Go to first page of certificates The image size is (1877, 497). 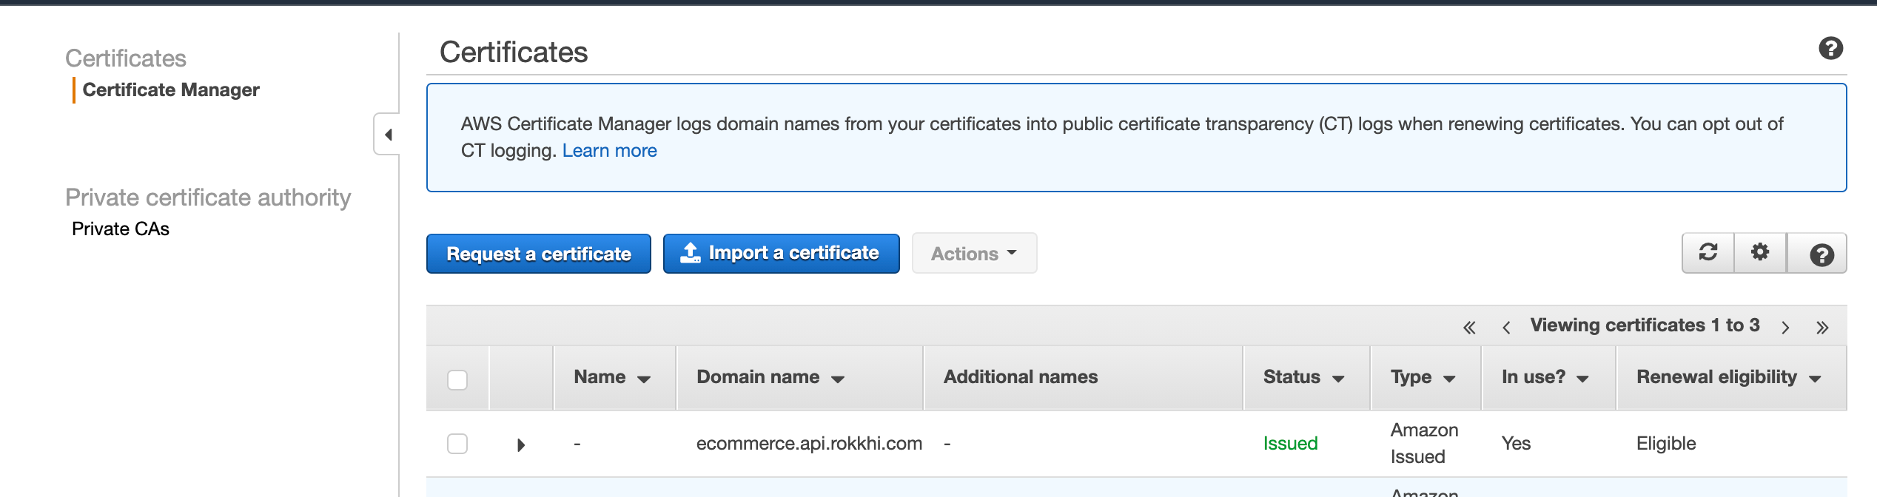tap(1469, 328)
